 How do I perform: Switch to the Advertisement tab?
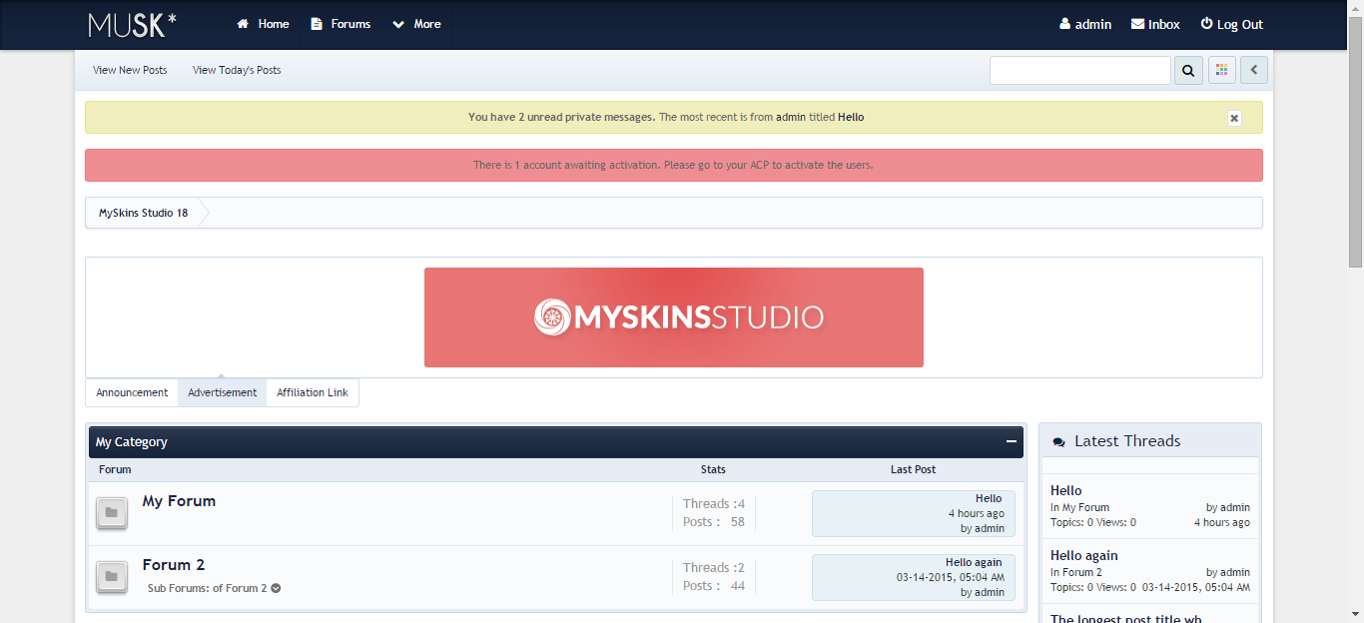tap(223, 392)
